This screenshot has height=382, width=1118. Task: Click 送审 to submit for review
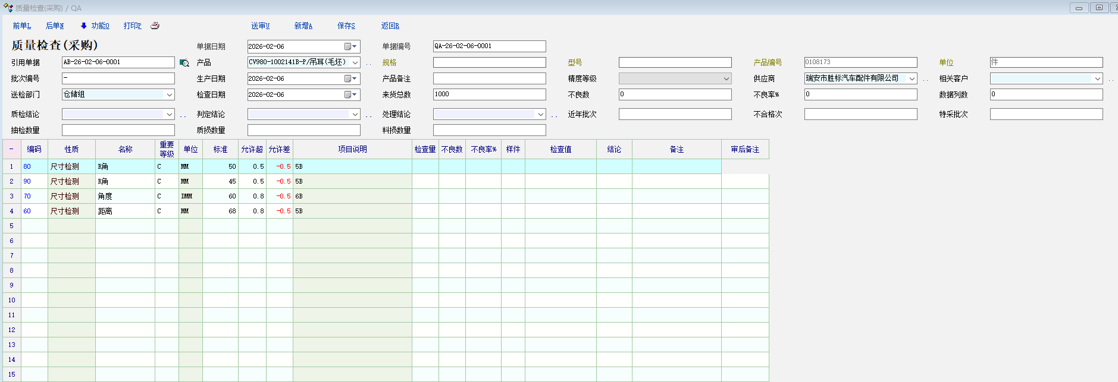[x=260, y=26]
